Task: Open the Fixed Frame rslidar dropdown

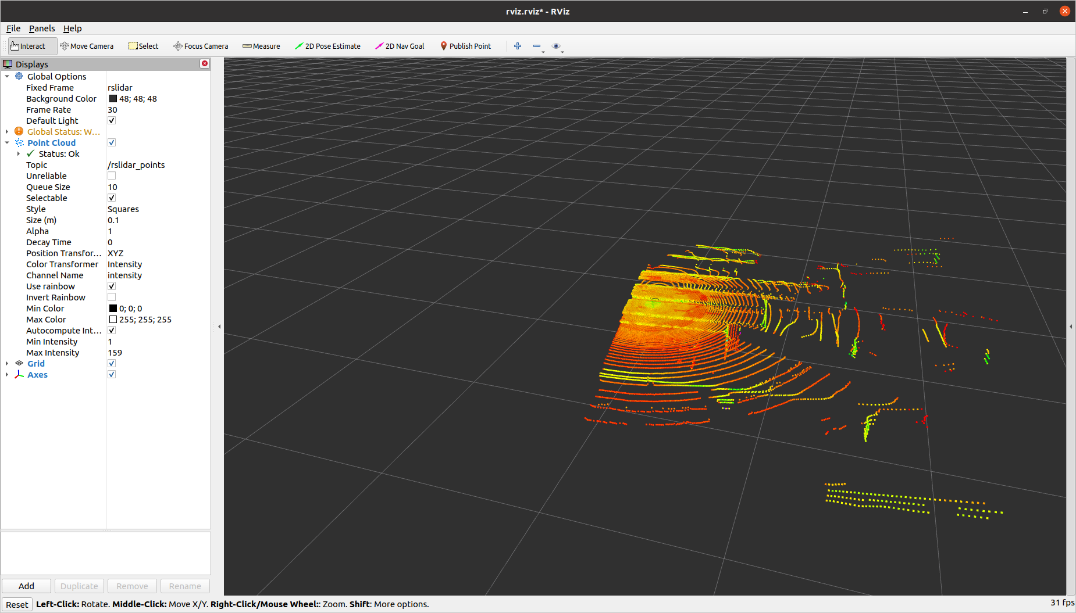Action: point(158,87)
